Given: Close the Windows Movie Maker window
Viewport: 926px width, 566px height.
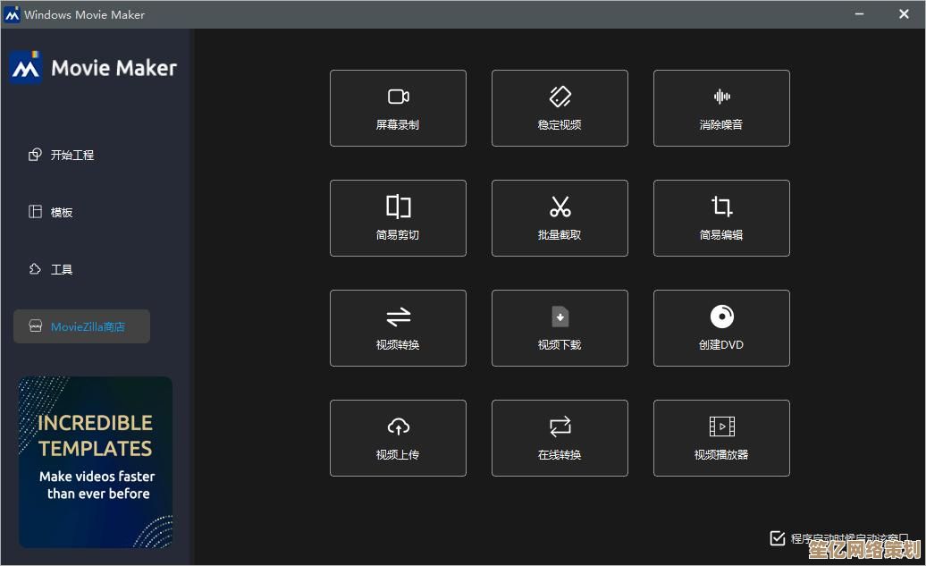Looking at the screenshot, I should click(904, 14).
